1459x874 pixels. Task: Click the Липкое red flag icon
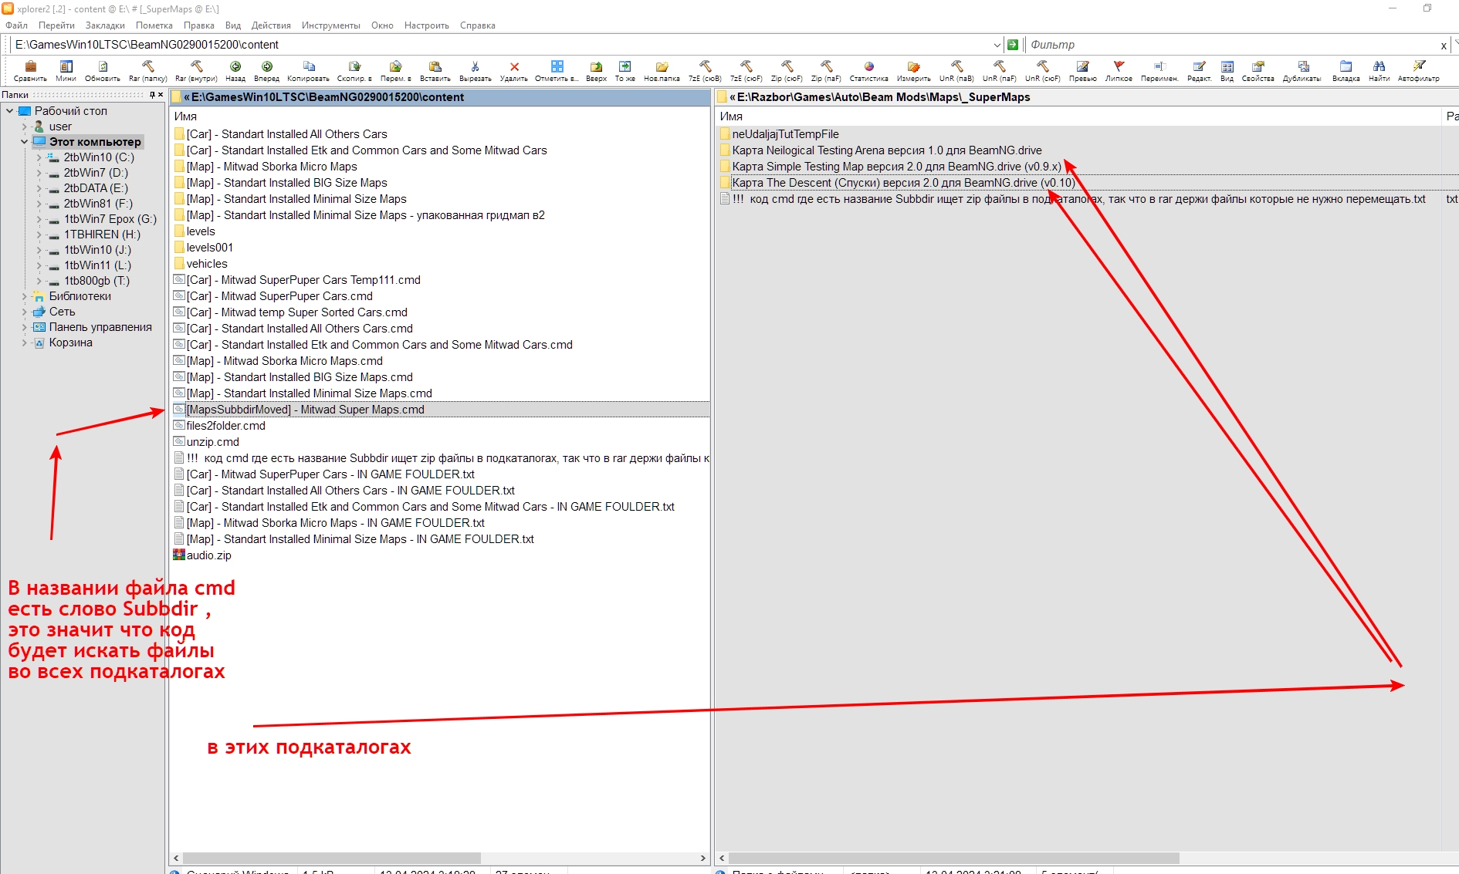[1119, 70]
